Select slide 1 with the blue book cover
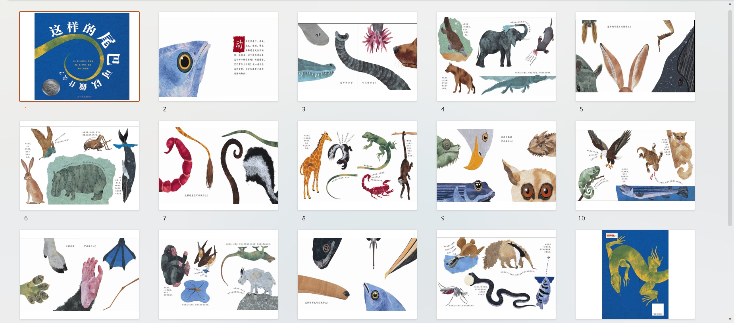Screen dimensions: 734x323 [x=79, y=56]
